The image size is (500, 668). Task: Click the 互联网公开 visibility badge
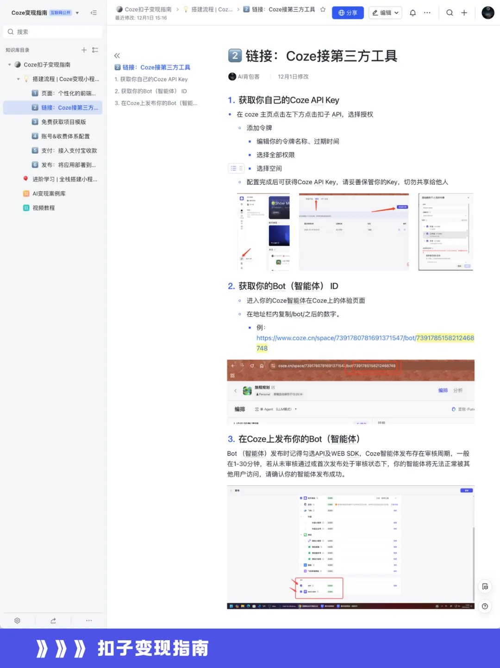click(61, 13)
